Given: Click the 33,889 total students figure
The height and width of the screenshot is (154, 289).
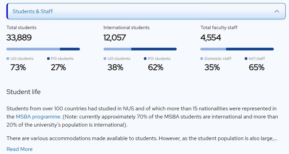Looking at the screenshot, I should [19, 38].
